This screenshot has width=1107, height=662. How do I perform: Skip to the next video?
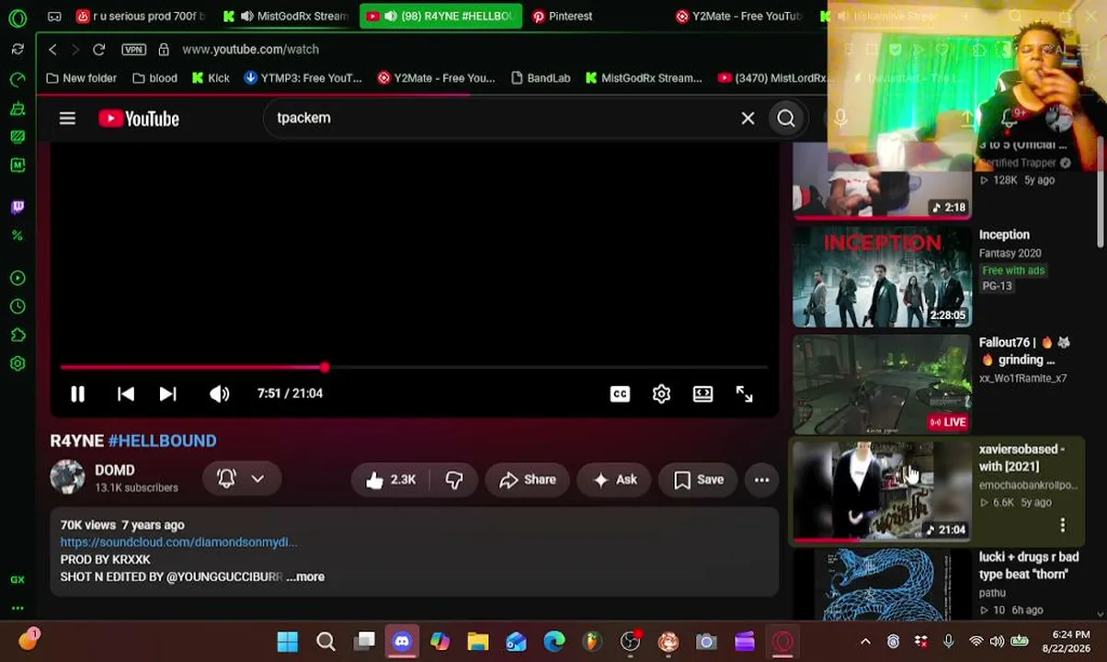pyautogui.click(x=167, y=394)
